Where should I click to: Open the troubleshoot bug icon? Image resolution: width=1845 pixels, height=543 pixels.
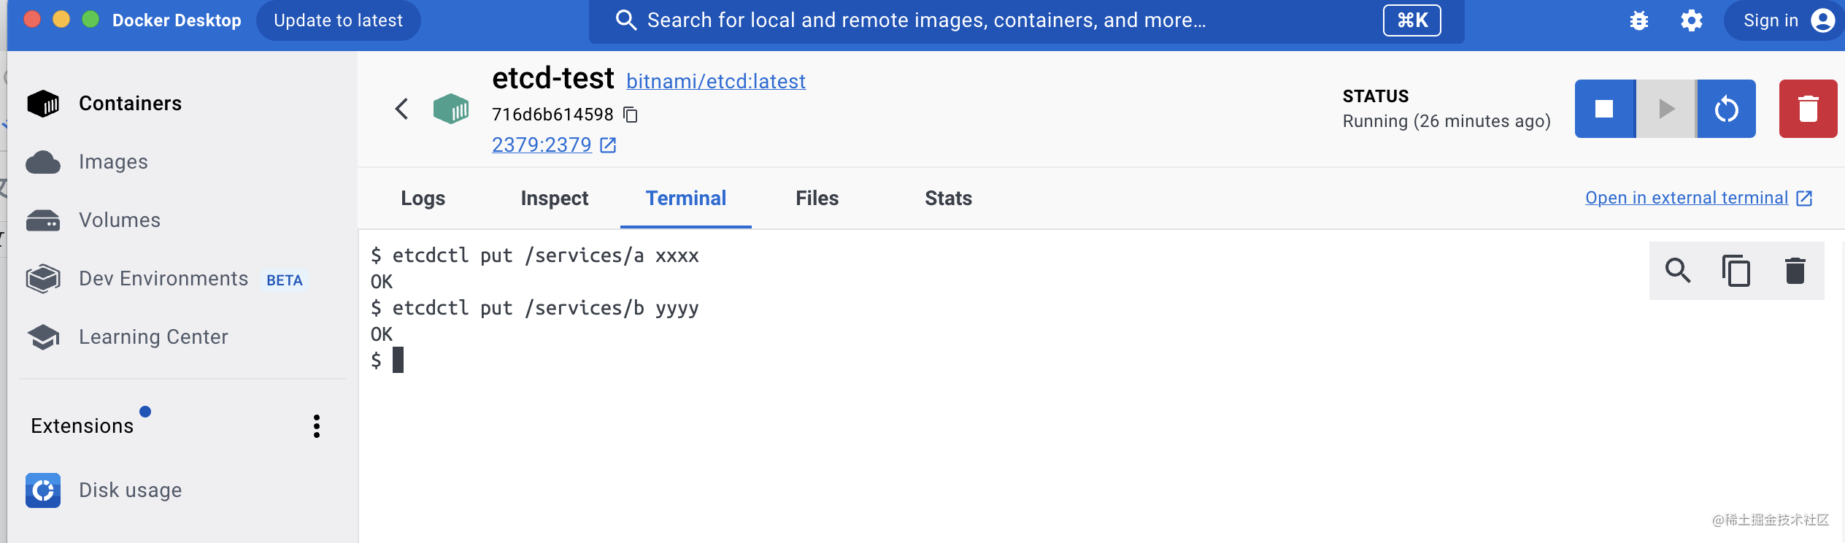[x=1639, y=20]
